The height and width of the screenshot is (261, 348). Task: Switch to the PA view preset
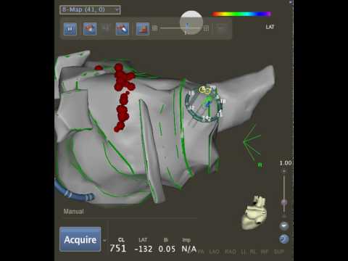(x=201, y=252)
